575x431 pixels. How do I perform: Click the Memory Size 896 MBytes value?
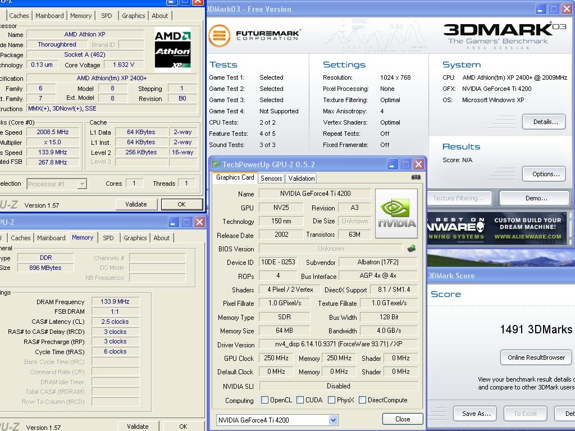[x=45, y=268]
